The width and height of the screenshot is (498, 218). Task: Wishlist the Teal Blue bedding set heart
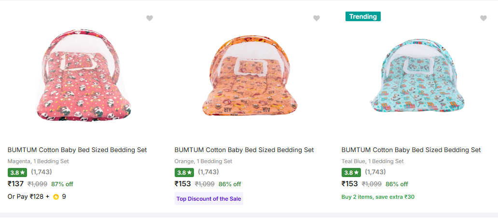coord(484,18)
